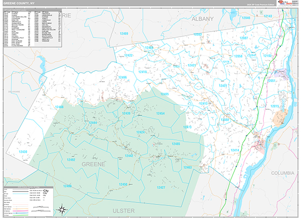Viewport: 301px width, 218px height.
Task: Click ZIP code label 12015
Action: pos(275,106)
